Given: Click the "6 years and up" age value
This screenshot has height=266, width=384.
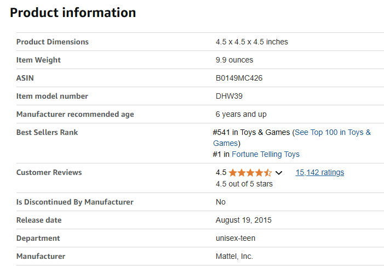Looking at the screenshot, I should click(x=241, y=114).
